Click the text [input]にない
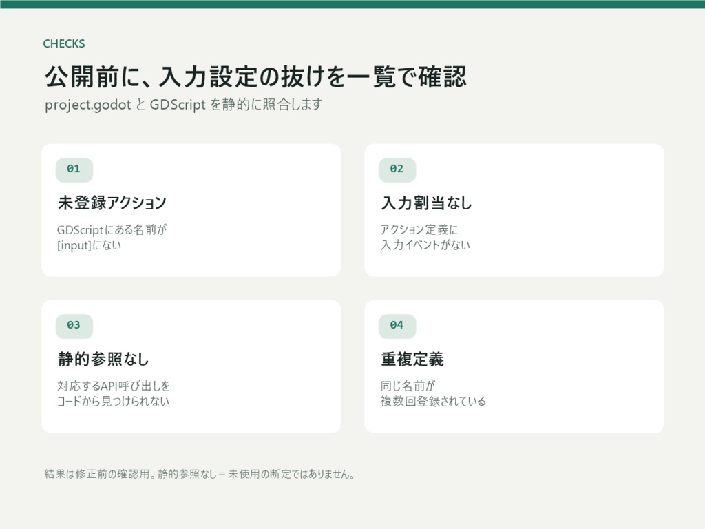 tap(89, 245)
